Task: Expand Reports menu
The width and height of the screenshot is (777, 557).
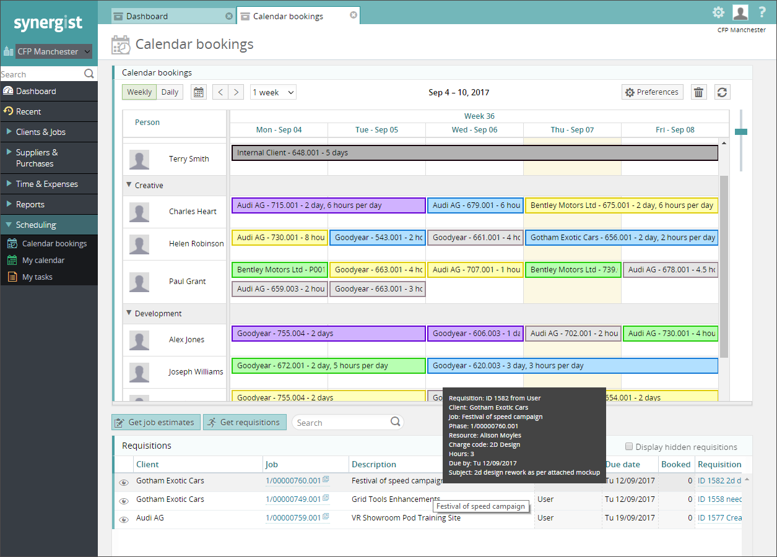Action: pos(49,204)
